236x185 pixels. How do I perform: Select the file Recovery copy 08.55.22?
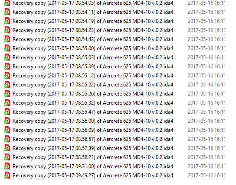coord(93,85)
